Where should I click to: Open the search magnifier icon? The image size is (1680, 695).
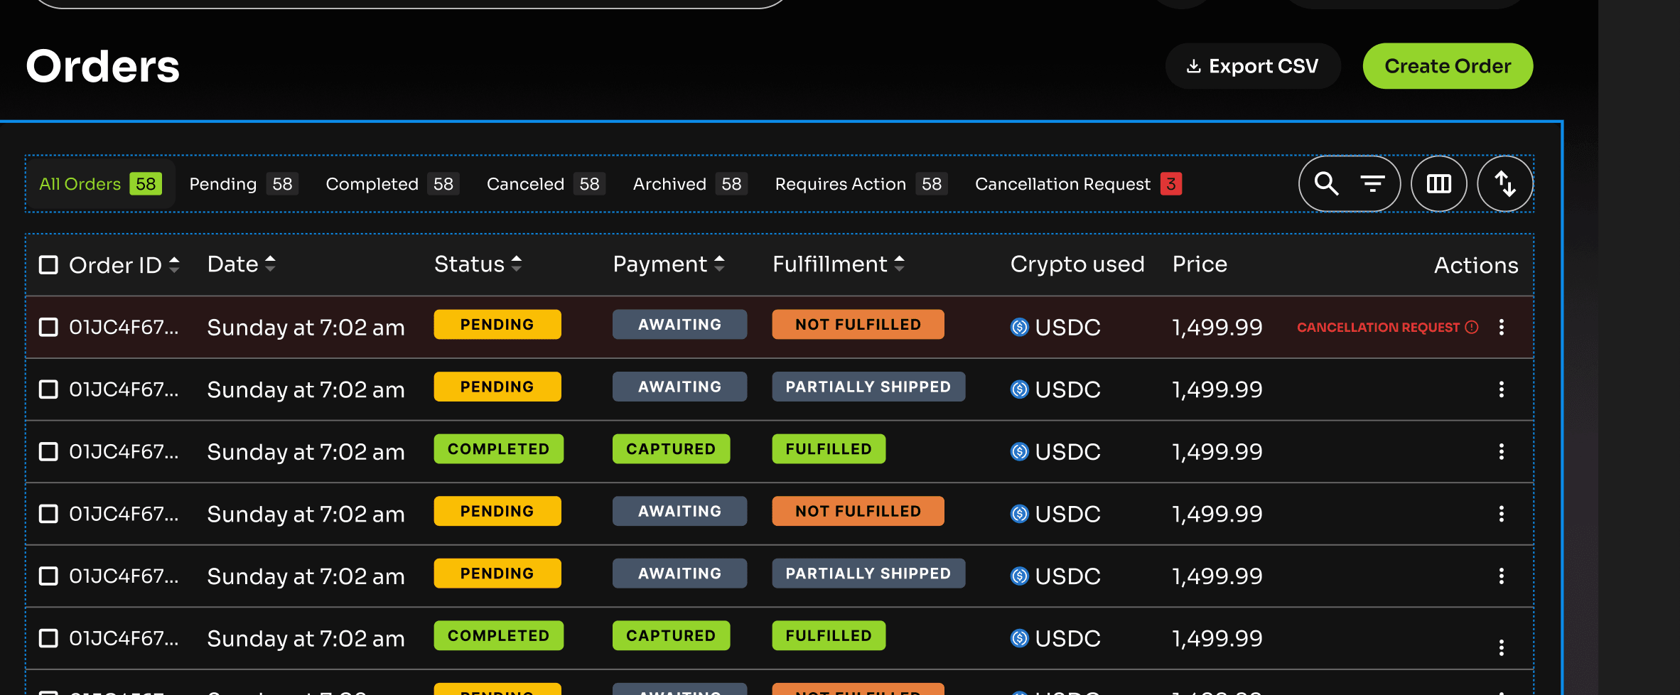pyautogui.click(x=1326, y=184)
